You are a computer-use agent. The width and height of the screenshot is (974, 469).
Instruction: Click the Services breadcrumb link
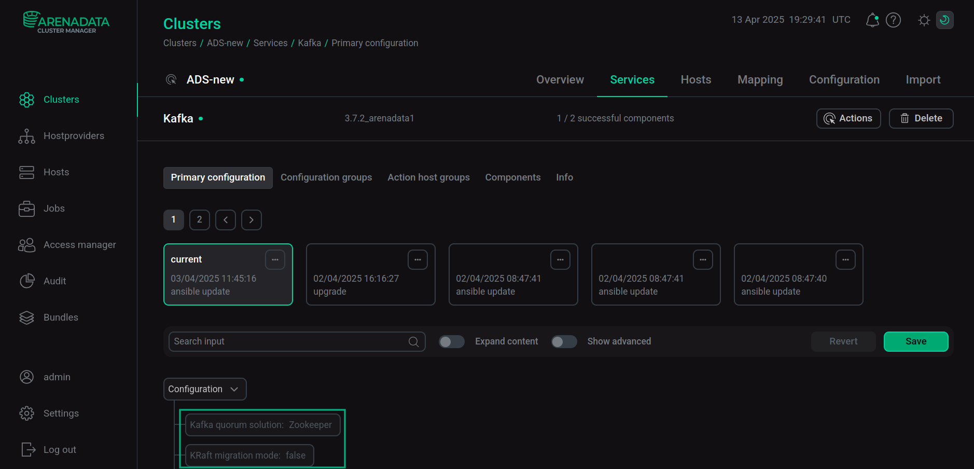pyautogui.click(x=270, y=43)
